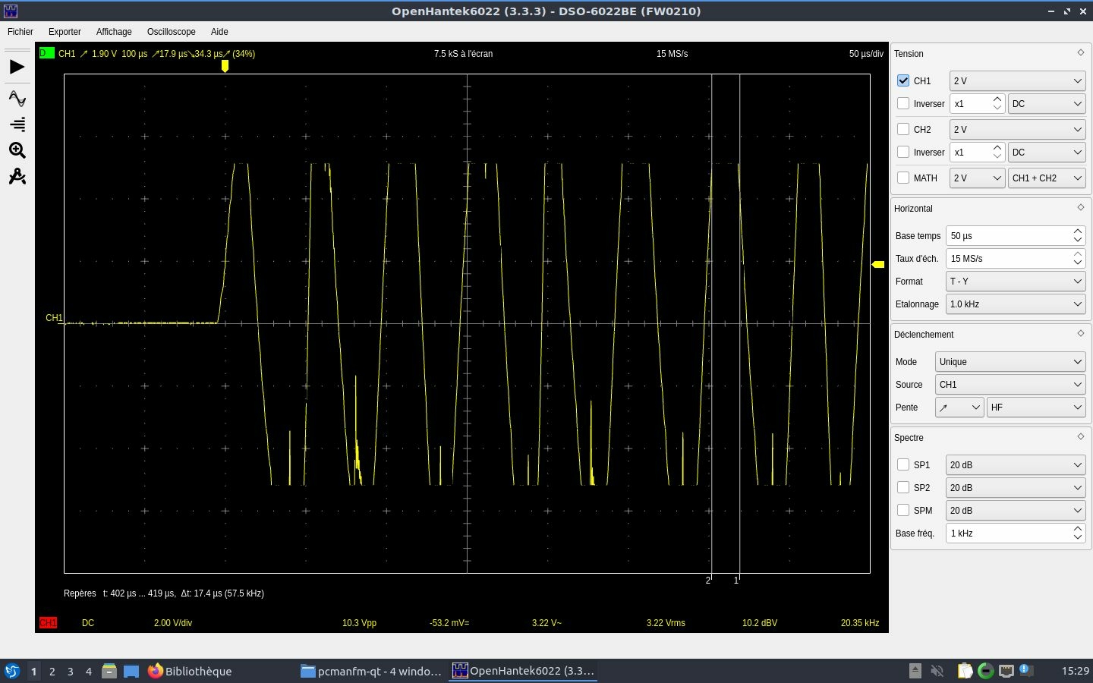Open the Exporter menu
Viewport: 1093px width, 683px height.
coord(65,32)
